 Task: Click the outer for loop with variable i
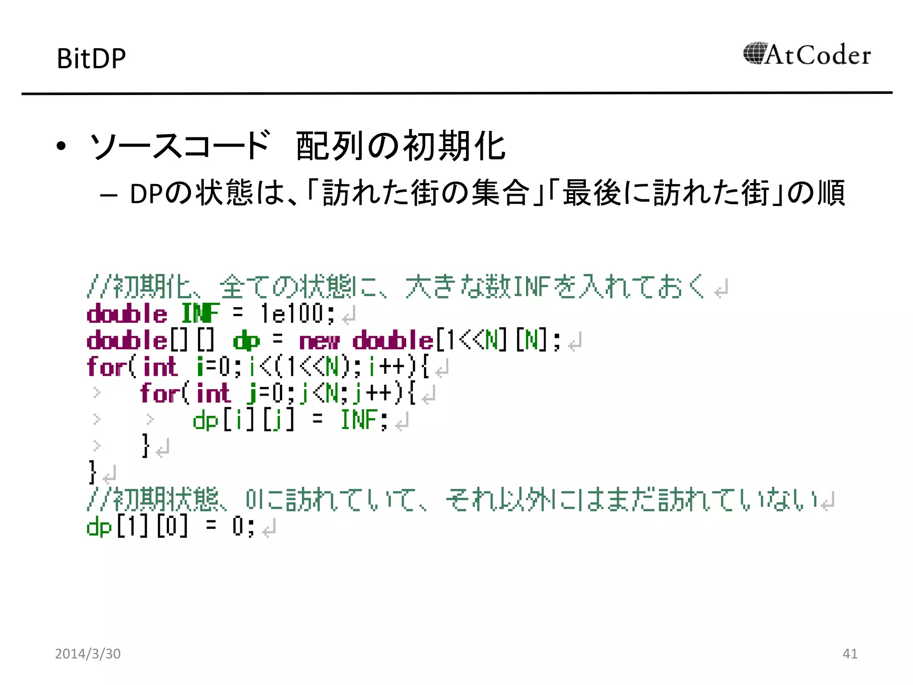click(258, 367)
